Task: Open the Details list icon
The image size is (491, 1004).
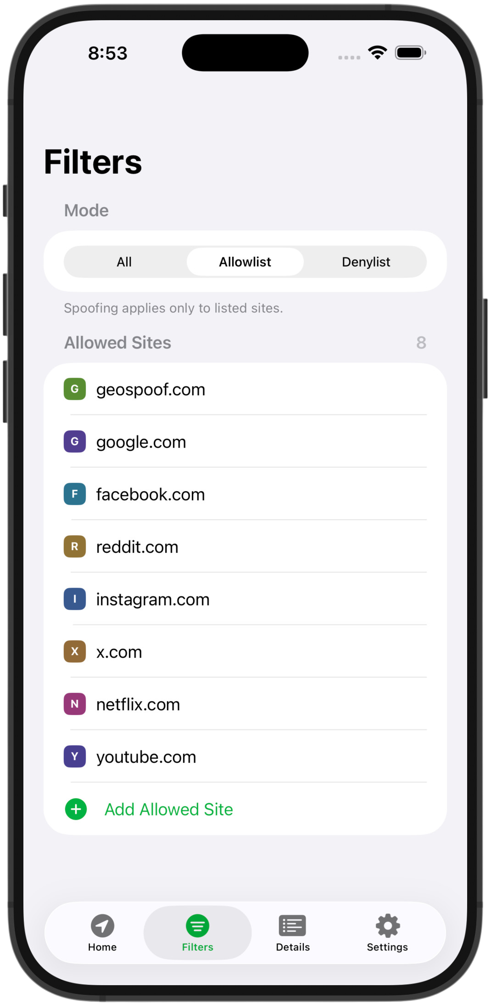Action: (x=292, y=925)
